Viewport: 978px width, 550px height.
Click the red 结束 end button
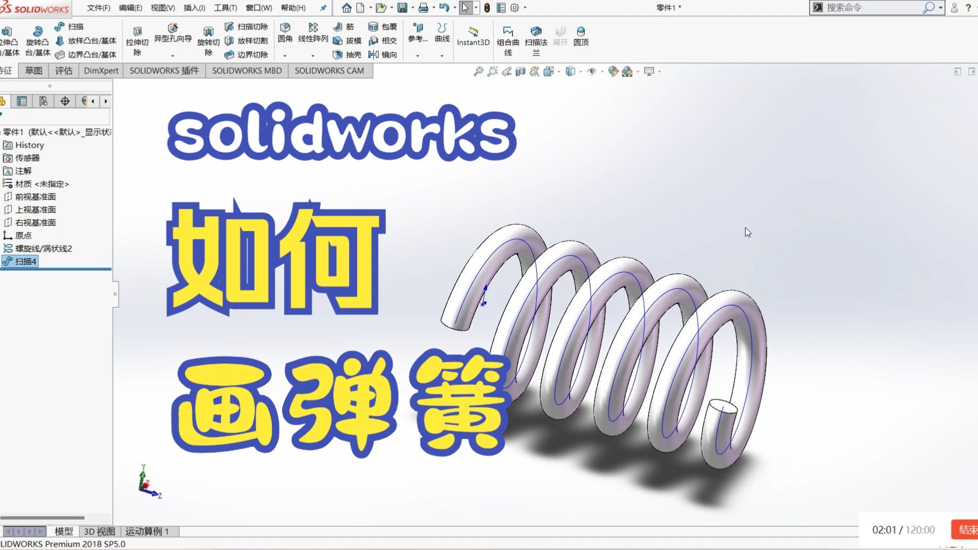(x=965, y=530)
